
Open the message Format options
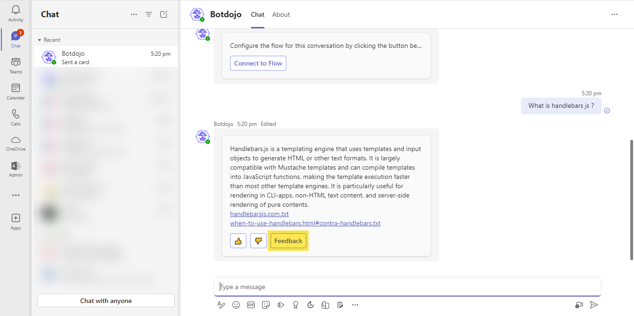[x=221, y=305]
